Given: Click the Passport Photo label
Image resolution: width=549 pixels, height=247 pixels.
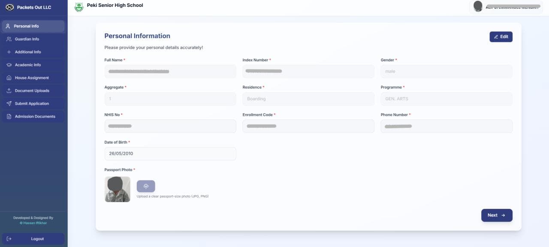Looking at the screenshot, I should pyautogui.click(x=118, y=170).
